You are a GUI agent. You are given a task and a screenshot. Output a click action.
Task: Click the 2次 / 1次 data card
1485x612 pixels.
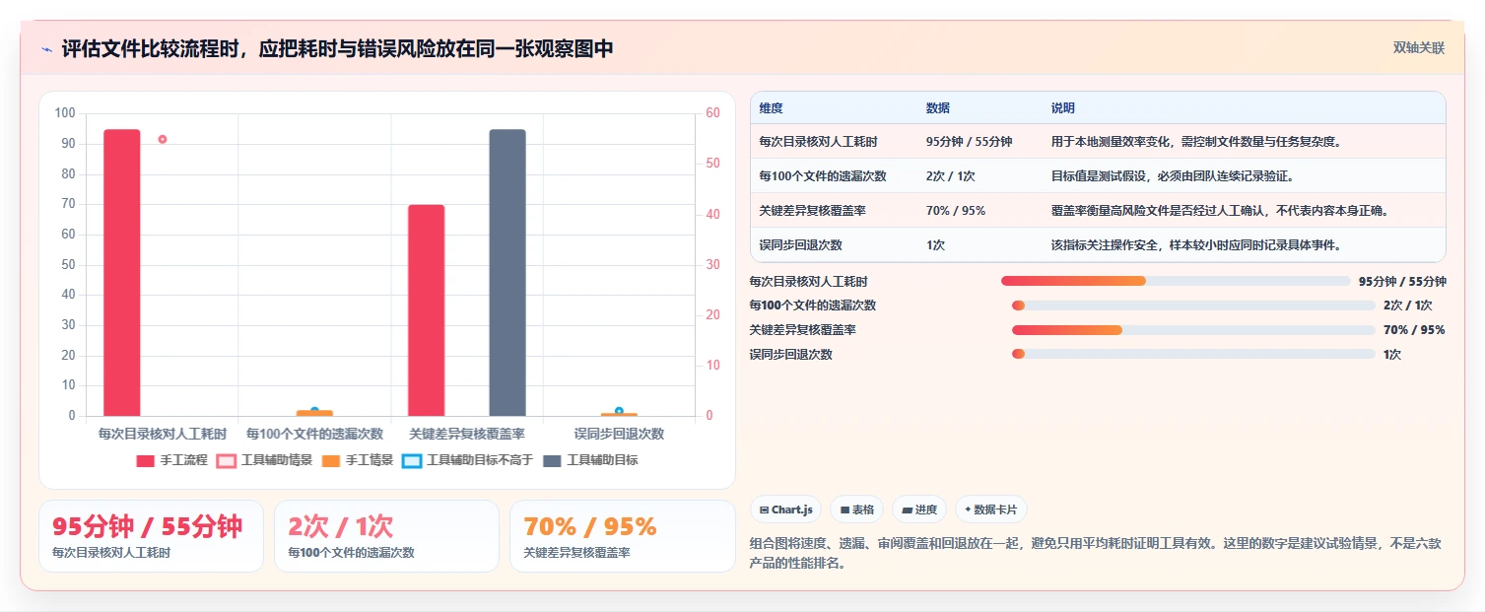coord(386,536)
